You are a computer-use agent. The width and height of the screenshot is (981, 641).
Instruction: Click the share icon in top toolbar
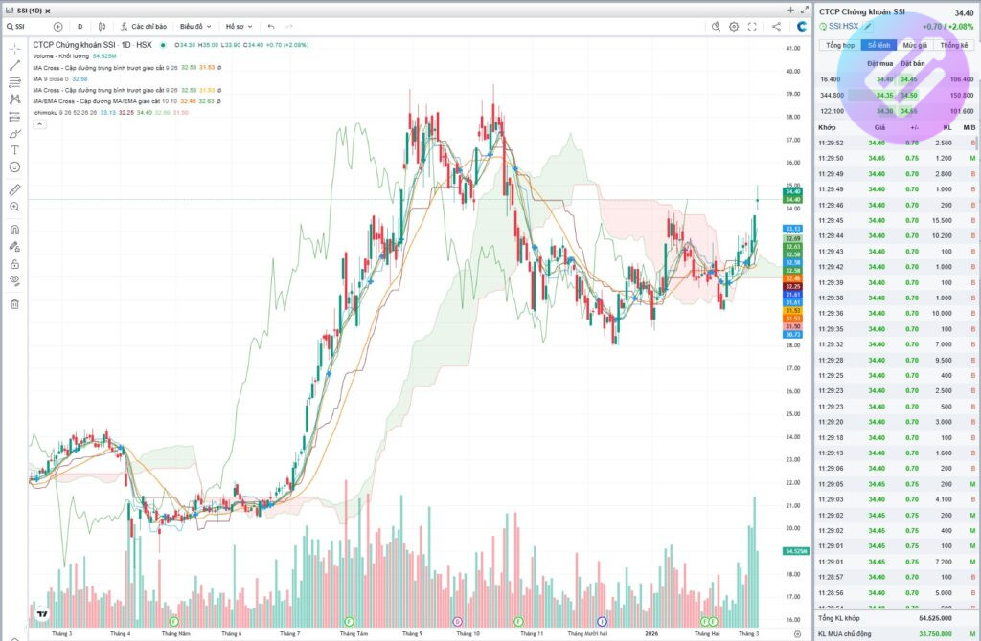(x=775, y=26)
